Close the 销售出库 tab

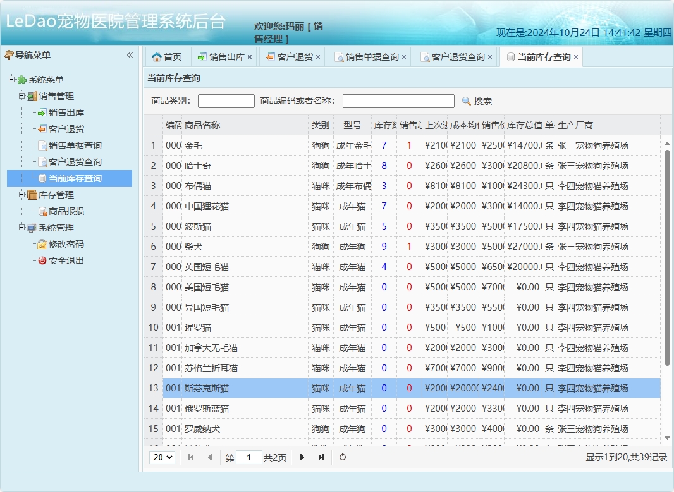[250, 57]
